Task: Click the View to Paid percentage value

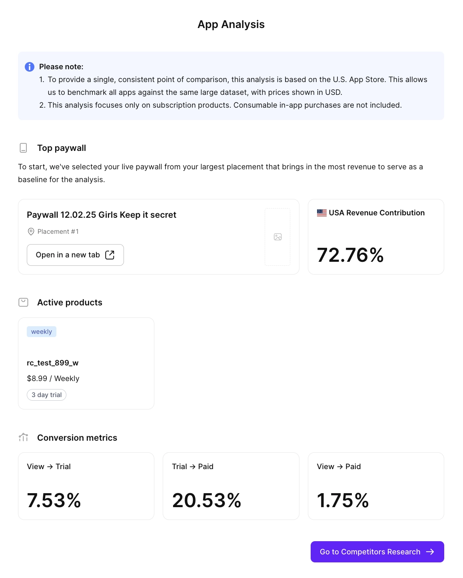Action: (343, 500)
